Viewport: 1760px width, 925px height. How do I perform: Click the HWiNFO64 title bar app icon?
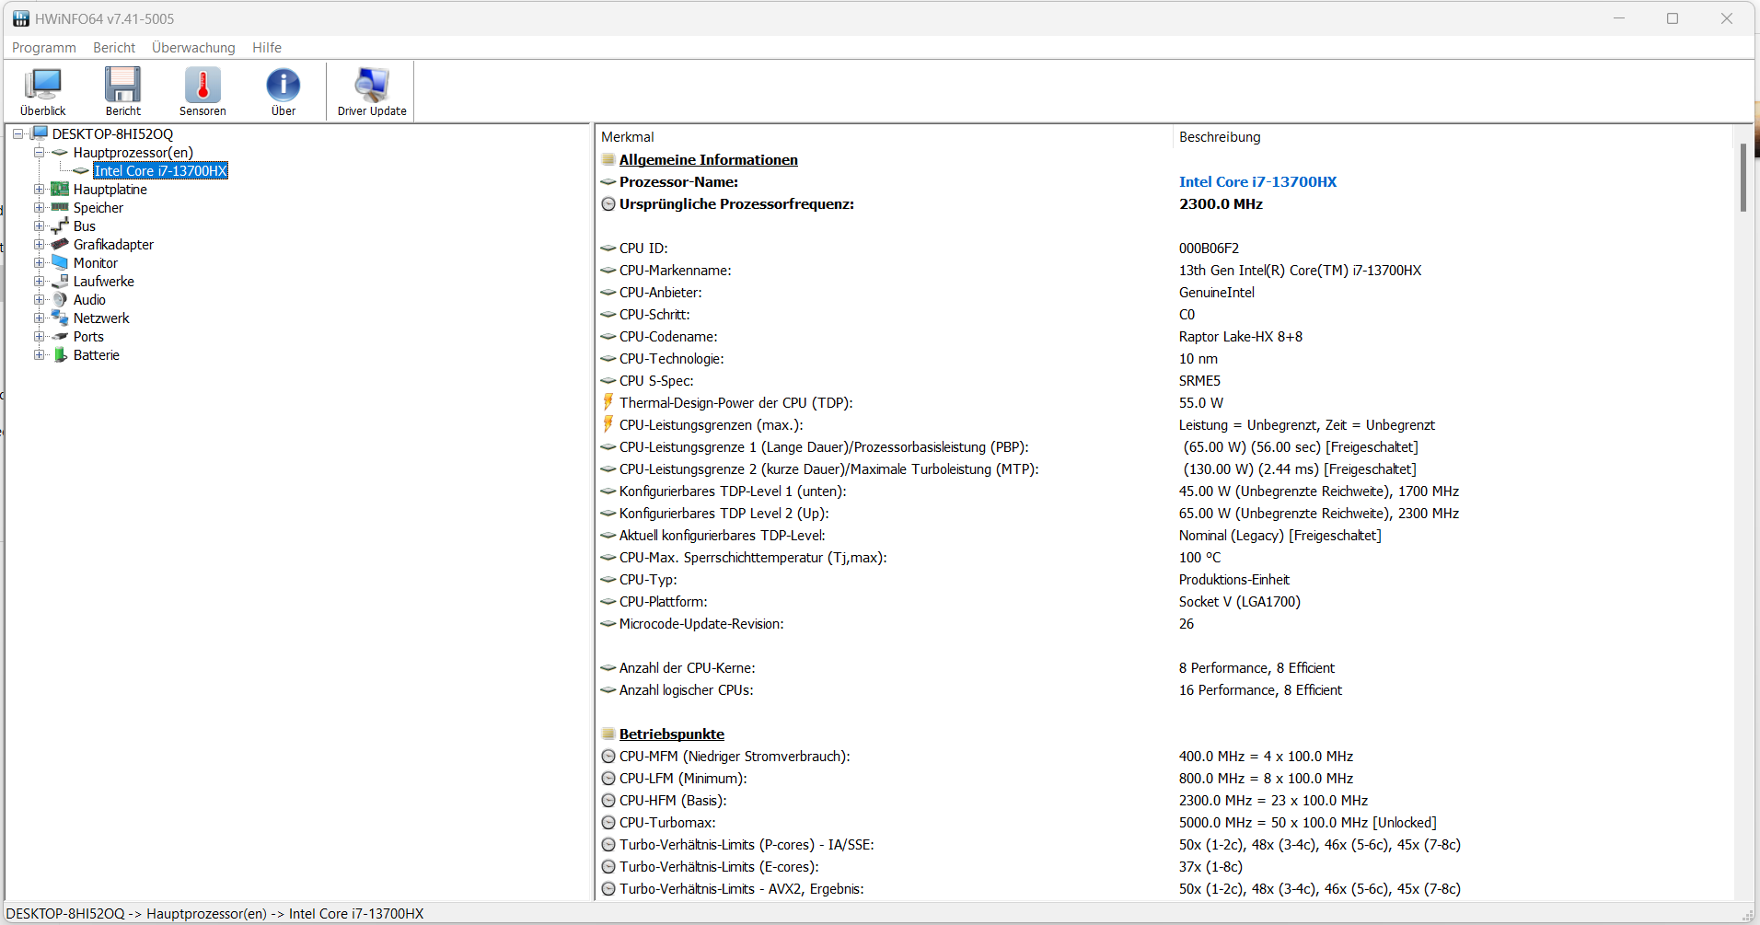(x=21, y=18)
